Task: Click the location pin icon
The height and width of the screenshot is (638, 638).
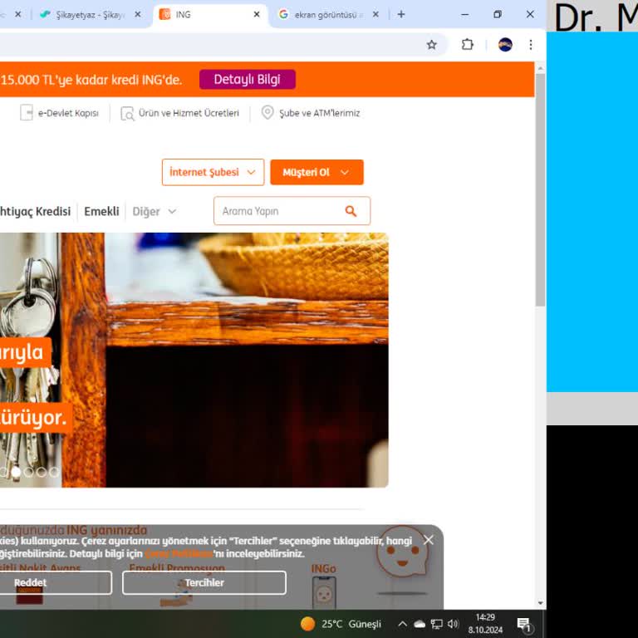Action: point(267,112)
